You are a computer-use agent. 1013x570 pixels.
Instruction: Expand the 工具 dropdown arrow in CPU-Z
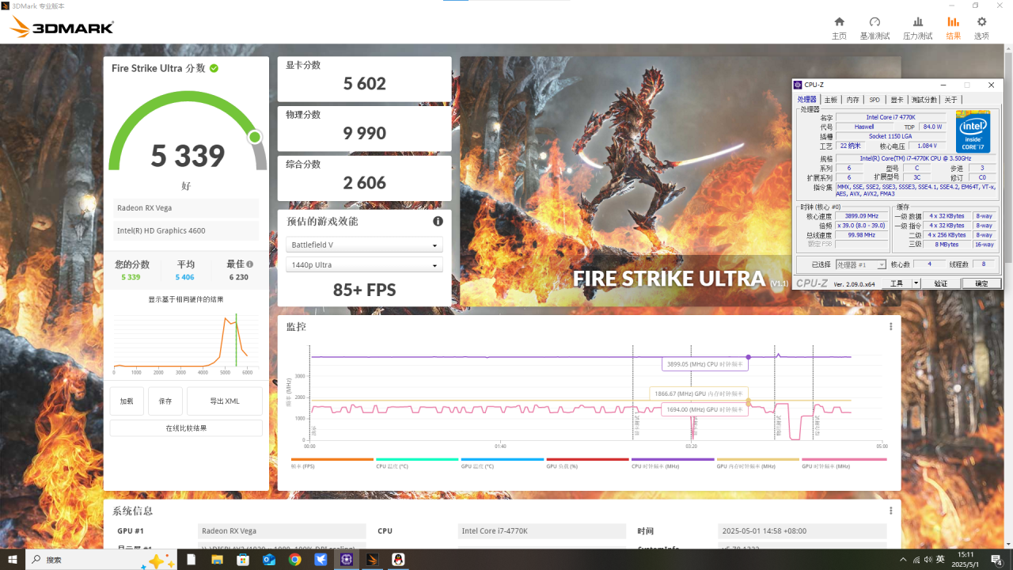(916, 283)
